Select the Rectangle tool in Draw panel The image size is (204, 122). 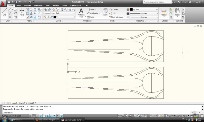point(16,13)
